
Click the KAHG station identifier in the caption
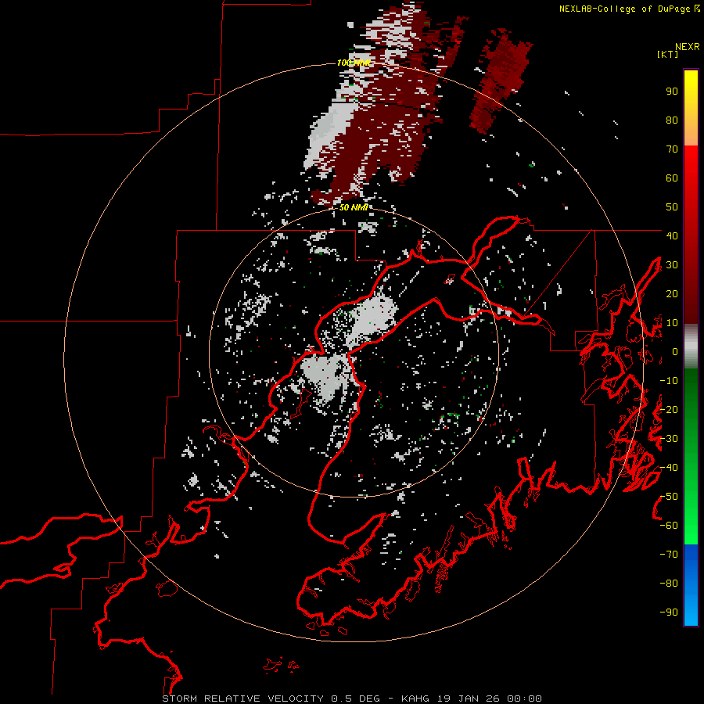click(x=415, y=699)
